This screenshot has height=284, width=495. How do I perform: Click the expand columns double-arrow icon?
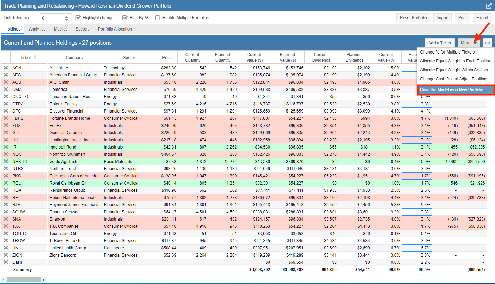[487, 43]
